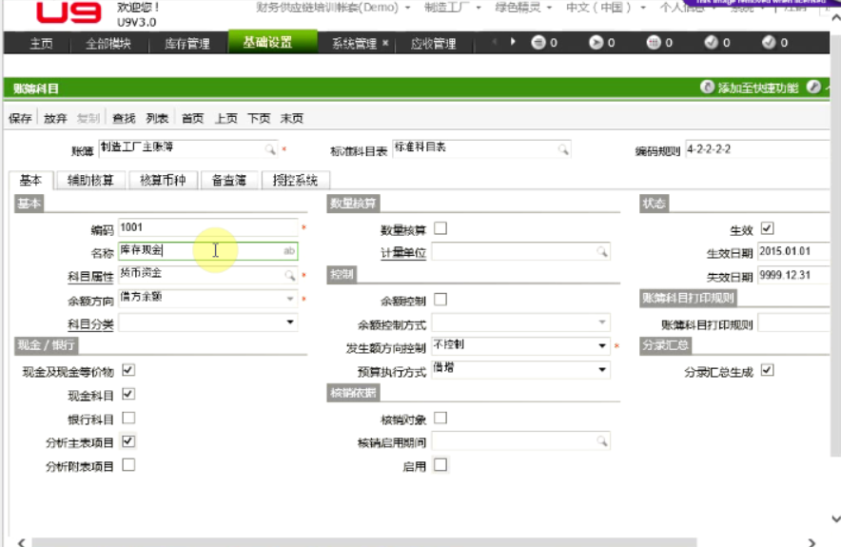This screenshot has height=547, width=841.
Task: Click the fifth status counter check icon
Action: [769, 42]
